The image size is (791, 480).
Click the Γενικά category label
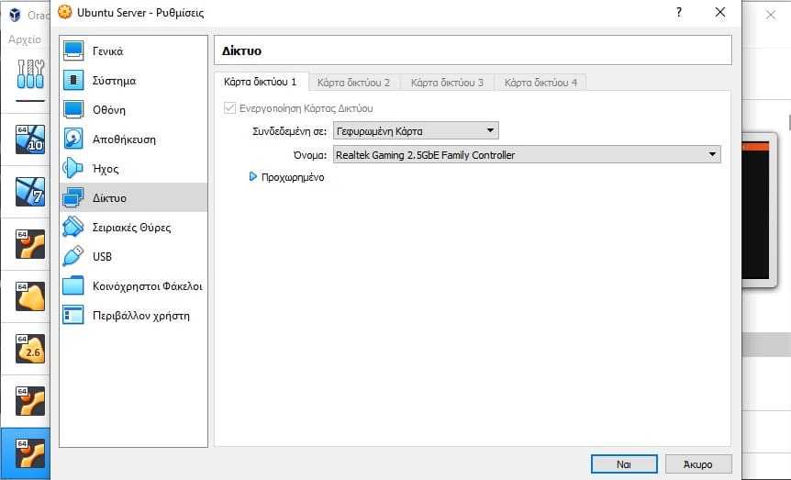tap(108, 51)
